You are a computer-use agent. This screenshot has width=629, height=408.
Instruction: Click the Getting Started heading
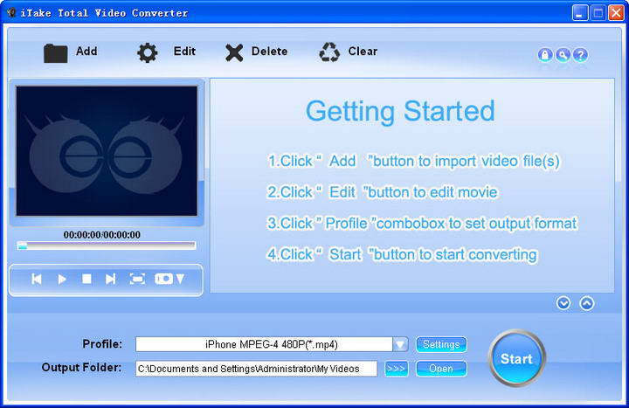point(400,111)
